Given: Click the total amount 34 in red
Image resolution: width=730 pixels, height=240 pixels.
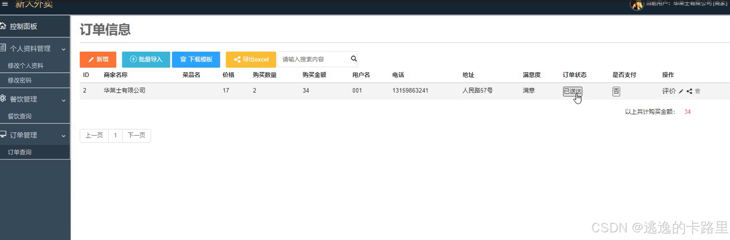Looking at the screenshot, I should tap(688, 112).
